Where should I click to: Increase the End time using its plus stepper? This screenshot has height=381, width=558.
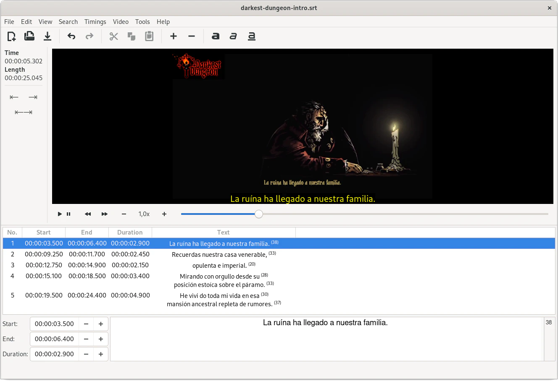[x=100, y=339]
